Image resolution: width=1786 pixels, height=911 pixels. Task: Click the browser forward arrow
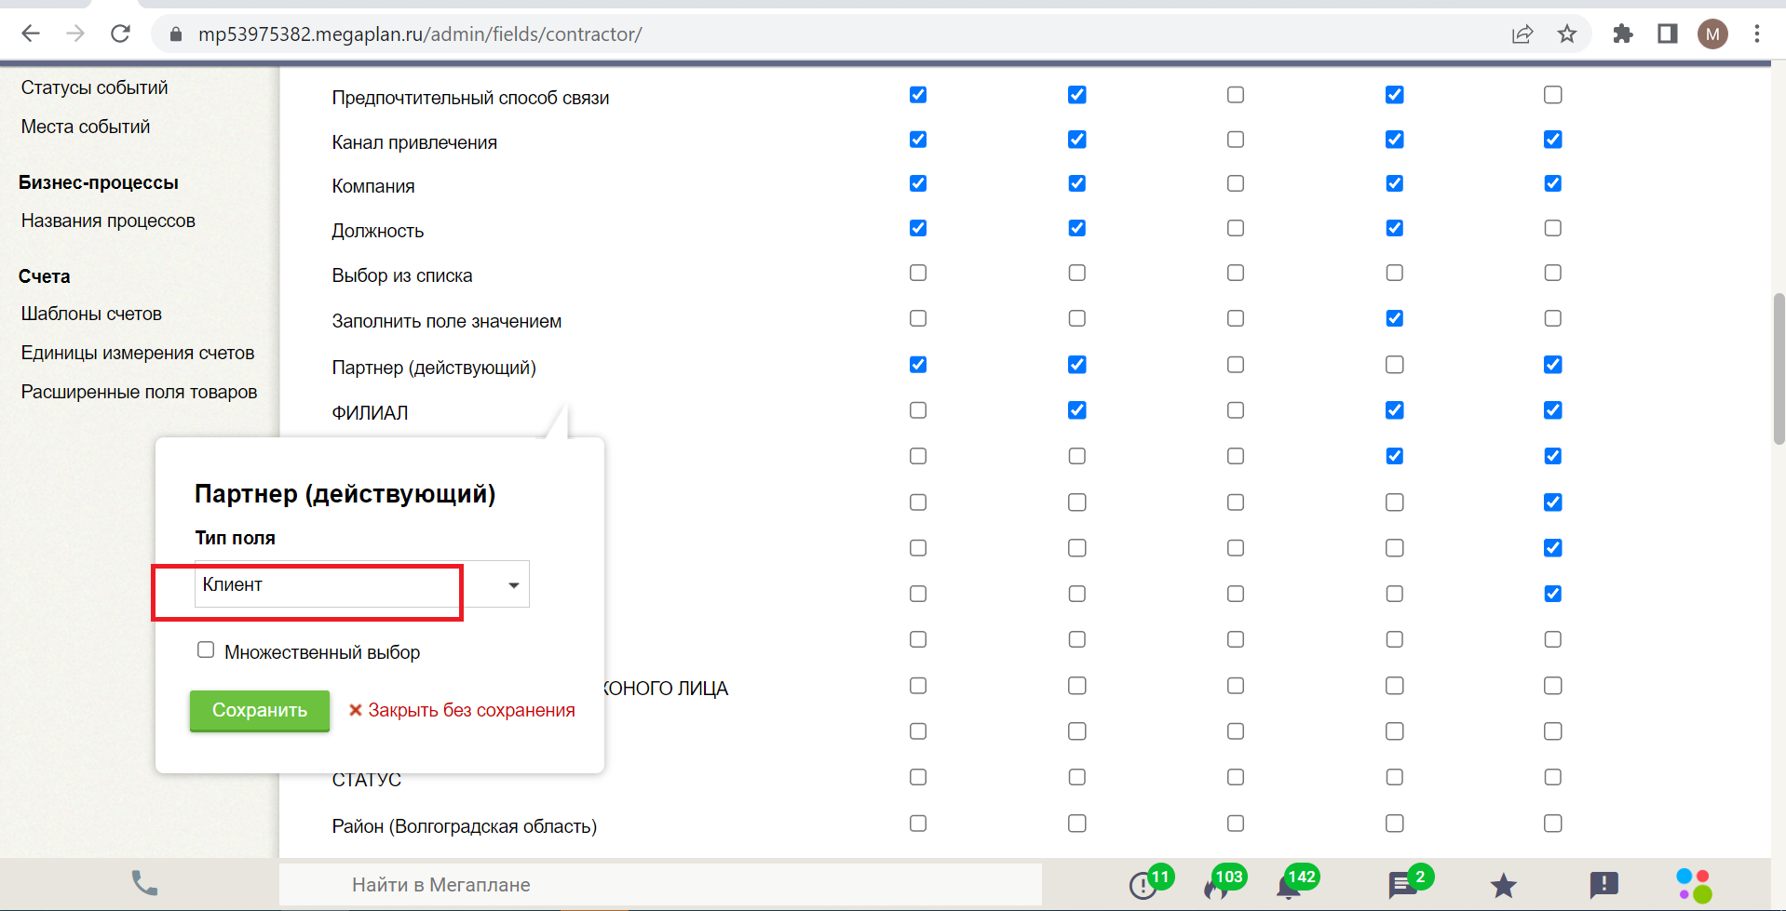coord(75,34)
